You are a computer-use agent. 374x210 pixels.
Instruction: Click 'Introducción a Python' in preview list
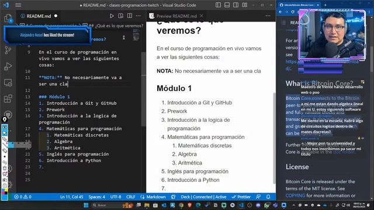[x=193, y=180]
